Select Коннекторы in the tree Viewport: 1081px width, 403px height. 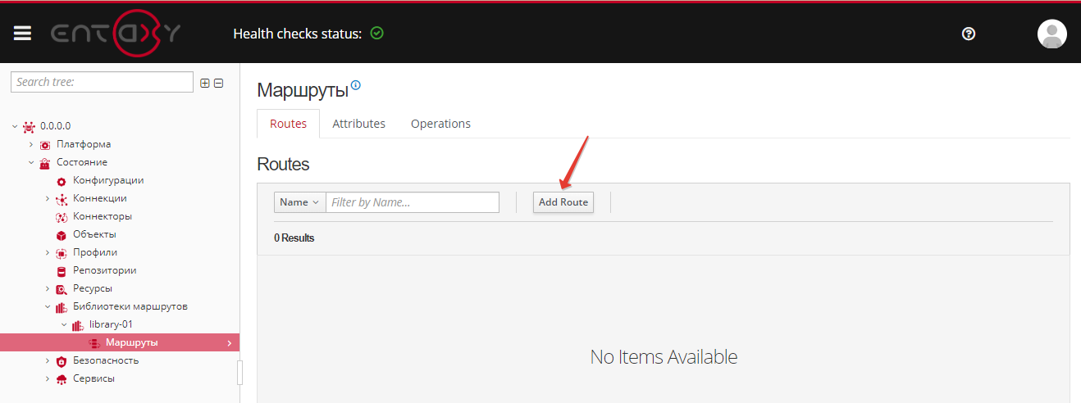103,216
